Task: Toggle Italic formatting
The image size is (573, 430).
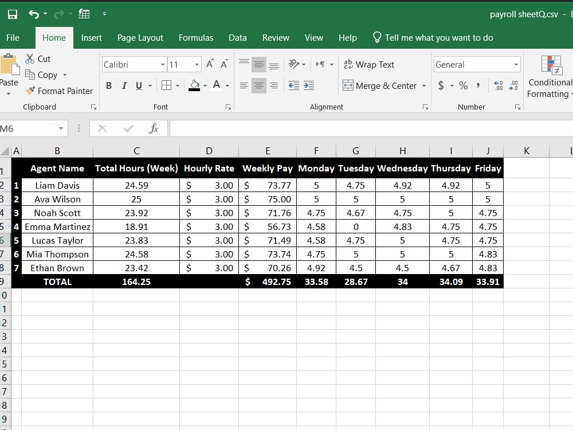Action: [124, 86]
